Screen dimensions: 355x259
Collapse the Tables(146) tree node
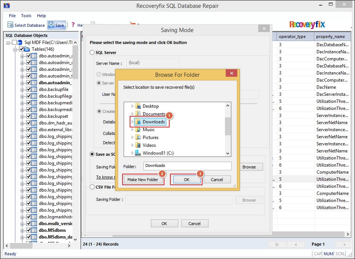15,50
